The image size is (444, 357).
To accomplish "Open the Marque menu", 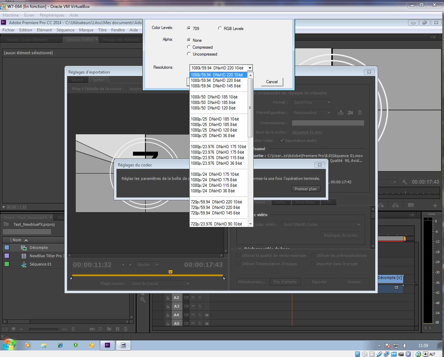I will (x=86, y=30).
